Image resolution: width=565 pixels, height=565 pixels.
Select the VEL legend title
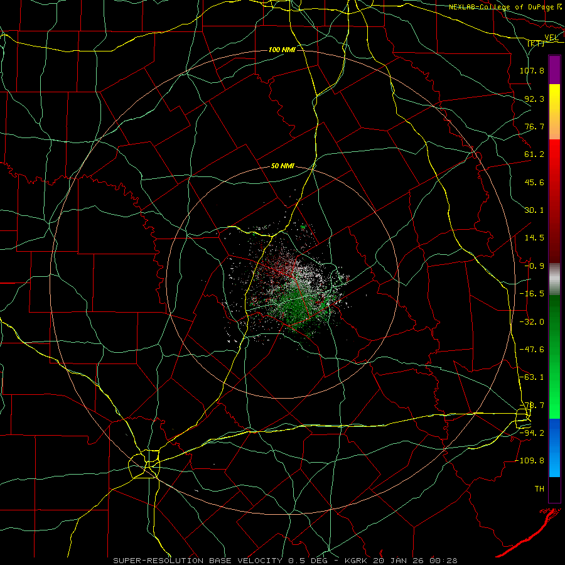point(551,38)
